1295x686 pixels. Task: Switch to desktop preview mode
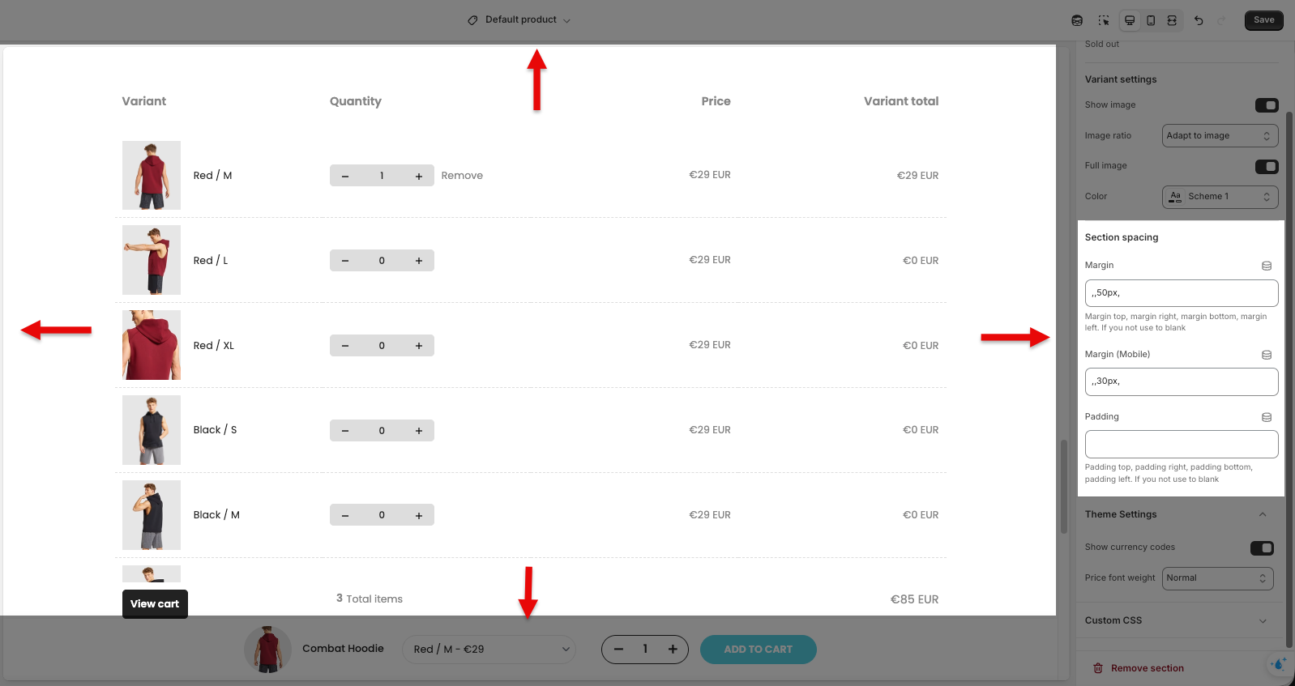click(x=1129, y=20)
